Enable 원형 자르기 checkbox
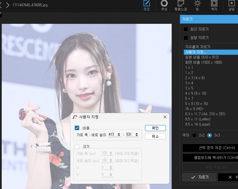The height and width of the screenshot is (189, 238). [186, 37]
